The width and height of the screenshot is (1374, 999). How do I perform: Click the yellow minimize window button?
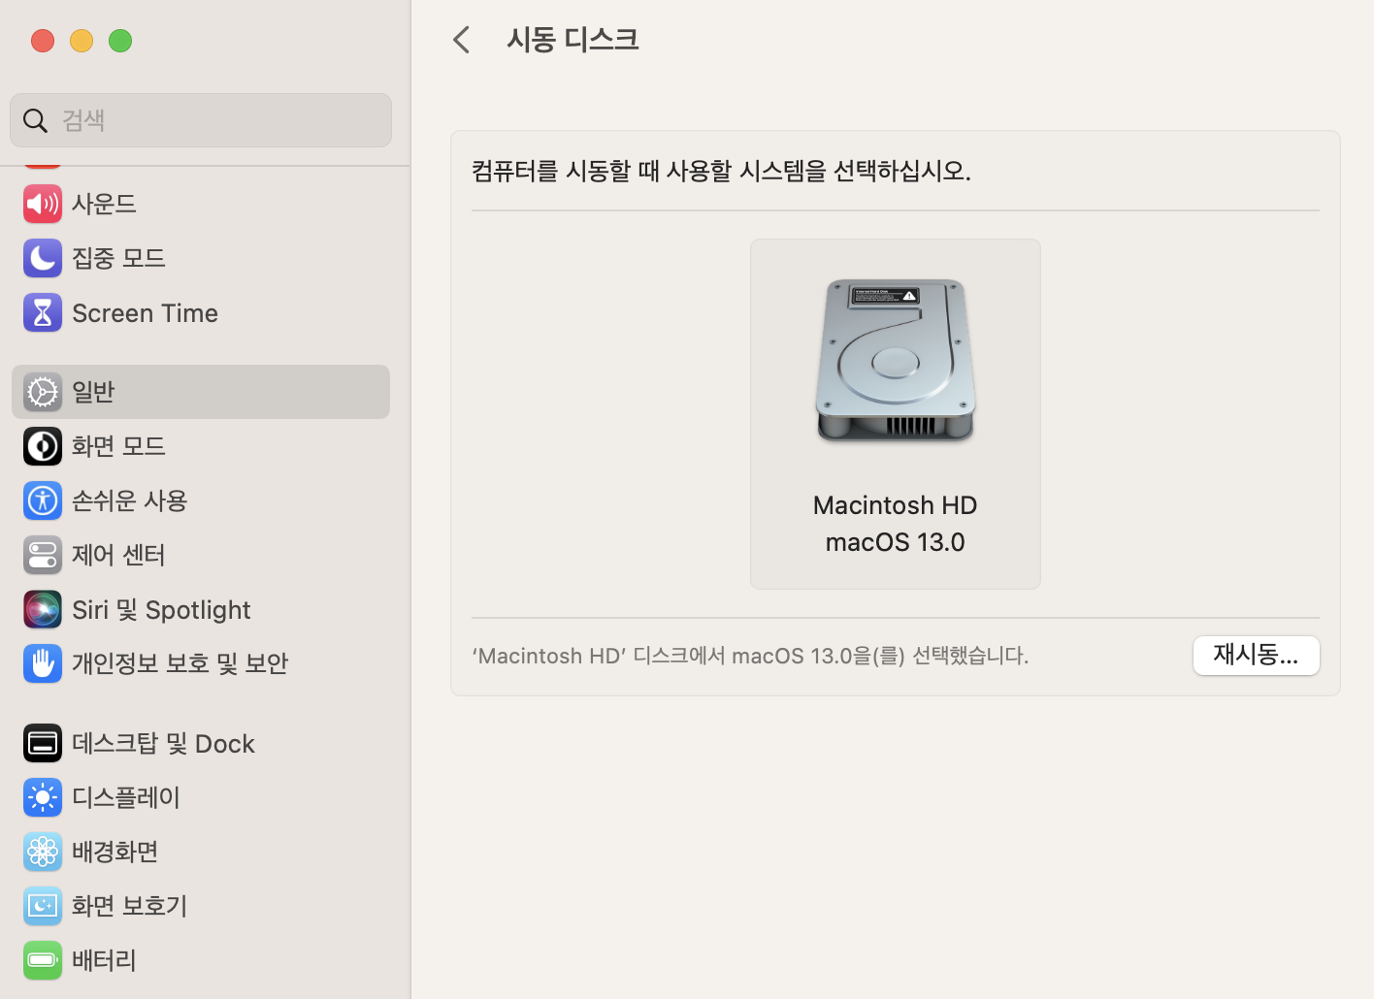82,41
